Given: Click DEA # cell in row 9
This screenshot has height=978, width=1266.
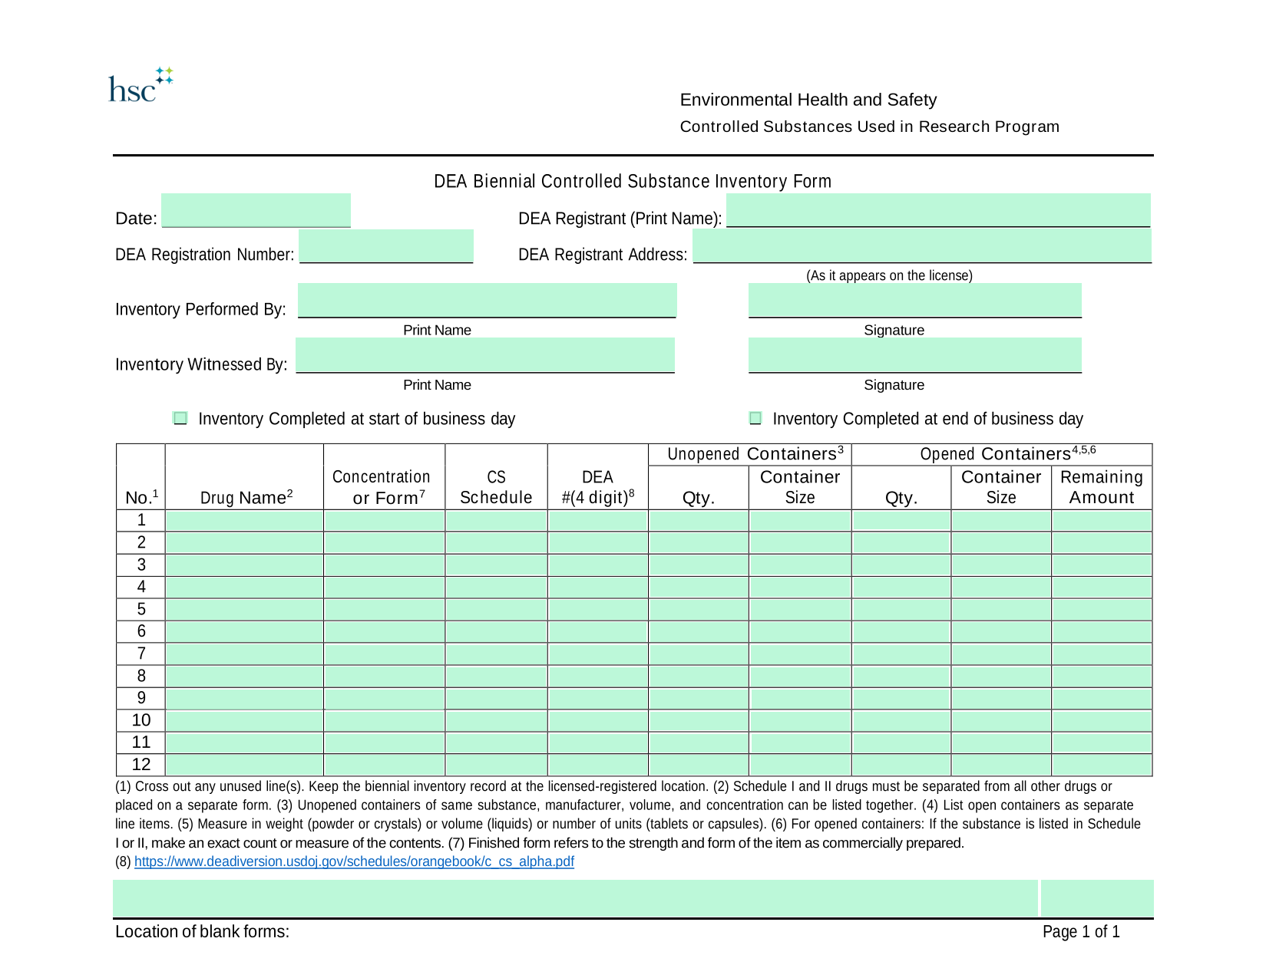Looking at the screenshot, I should (598, 699).
